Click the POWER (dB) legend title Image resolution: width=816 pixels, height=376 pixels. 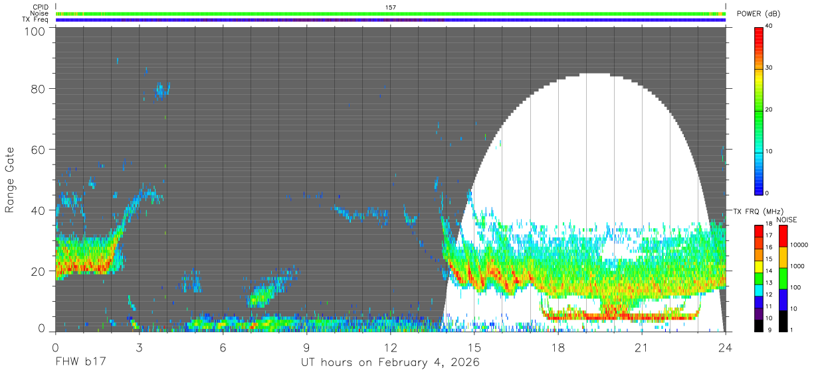[x=758, y=14]
